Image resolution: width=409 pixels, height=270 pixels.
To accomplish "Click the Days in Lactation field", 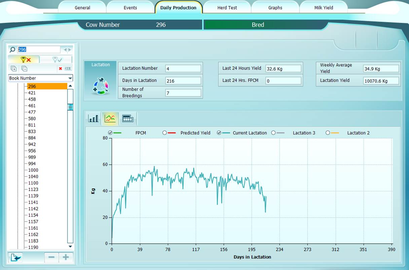I will pyautogui.click(x=183, y=81).
